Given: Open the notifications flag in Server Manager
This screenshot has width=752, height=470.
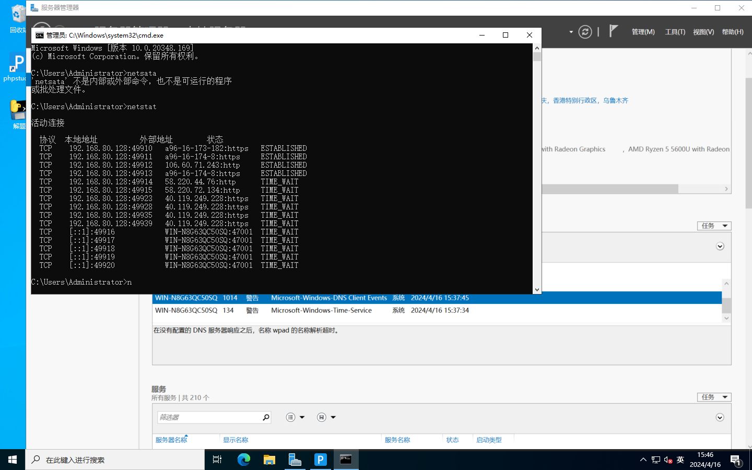Looking at the screenshot, I should [614, 31].
